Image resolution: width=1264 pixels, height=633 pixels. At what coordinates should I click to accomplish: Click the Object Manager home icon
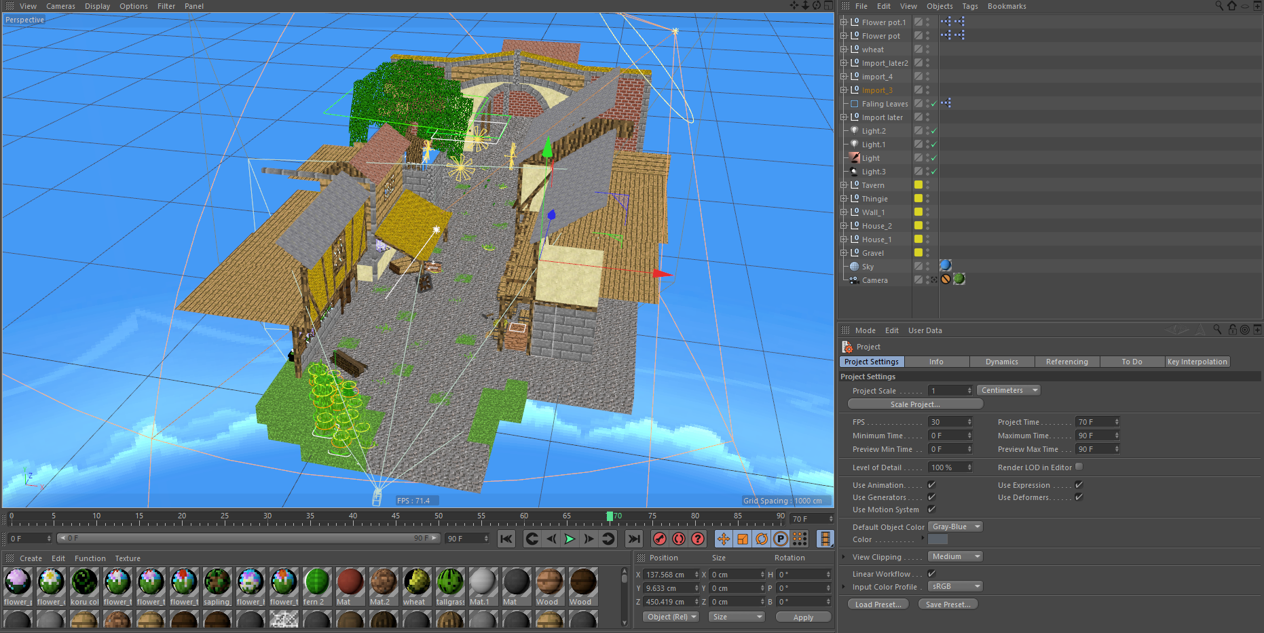pos(1232,5)
